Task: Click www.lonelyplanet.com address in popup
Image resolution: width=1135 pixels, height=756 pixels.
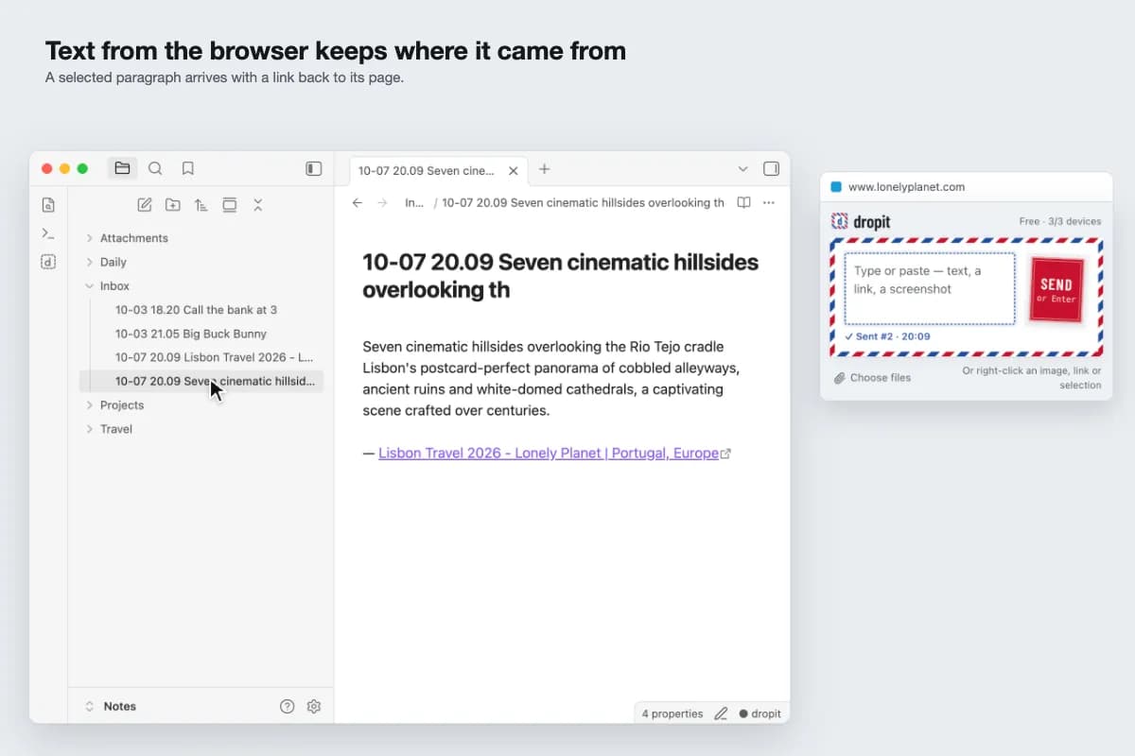Action: click(906, 187)
